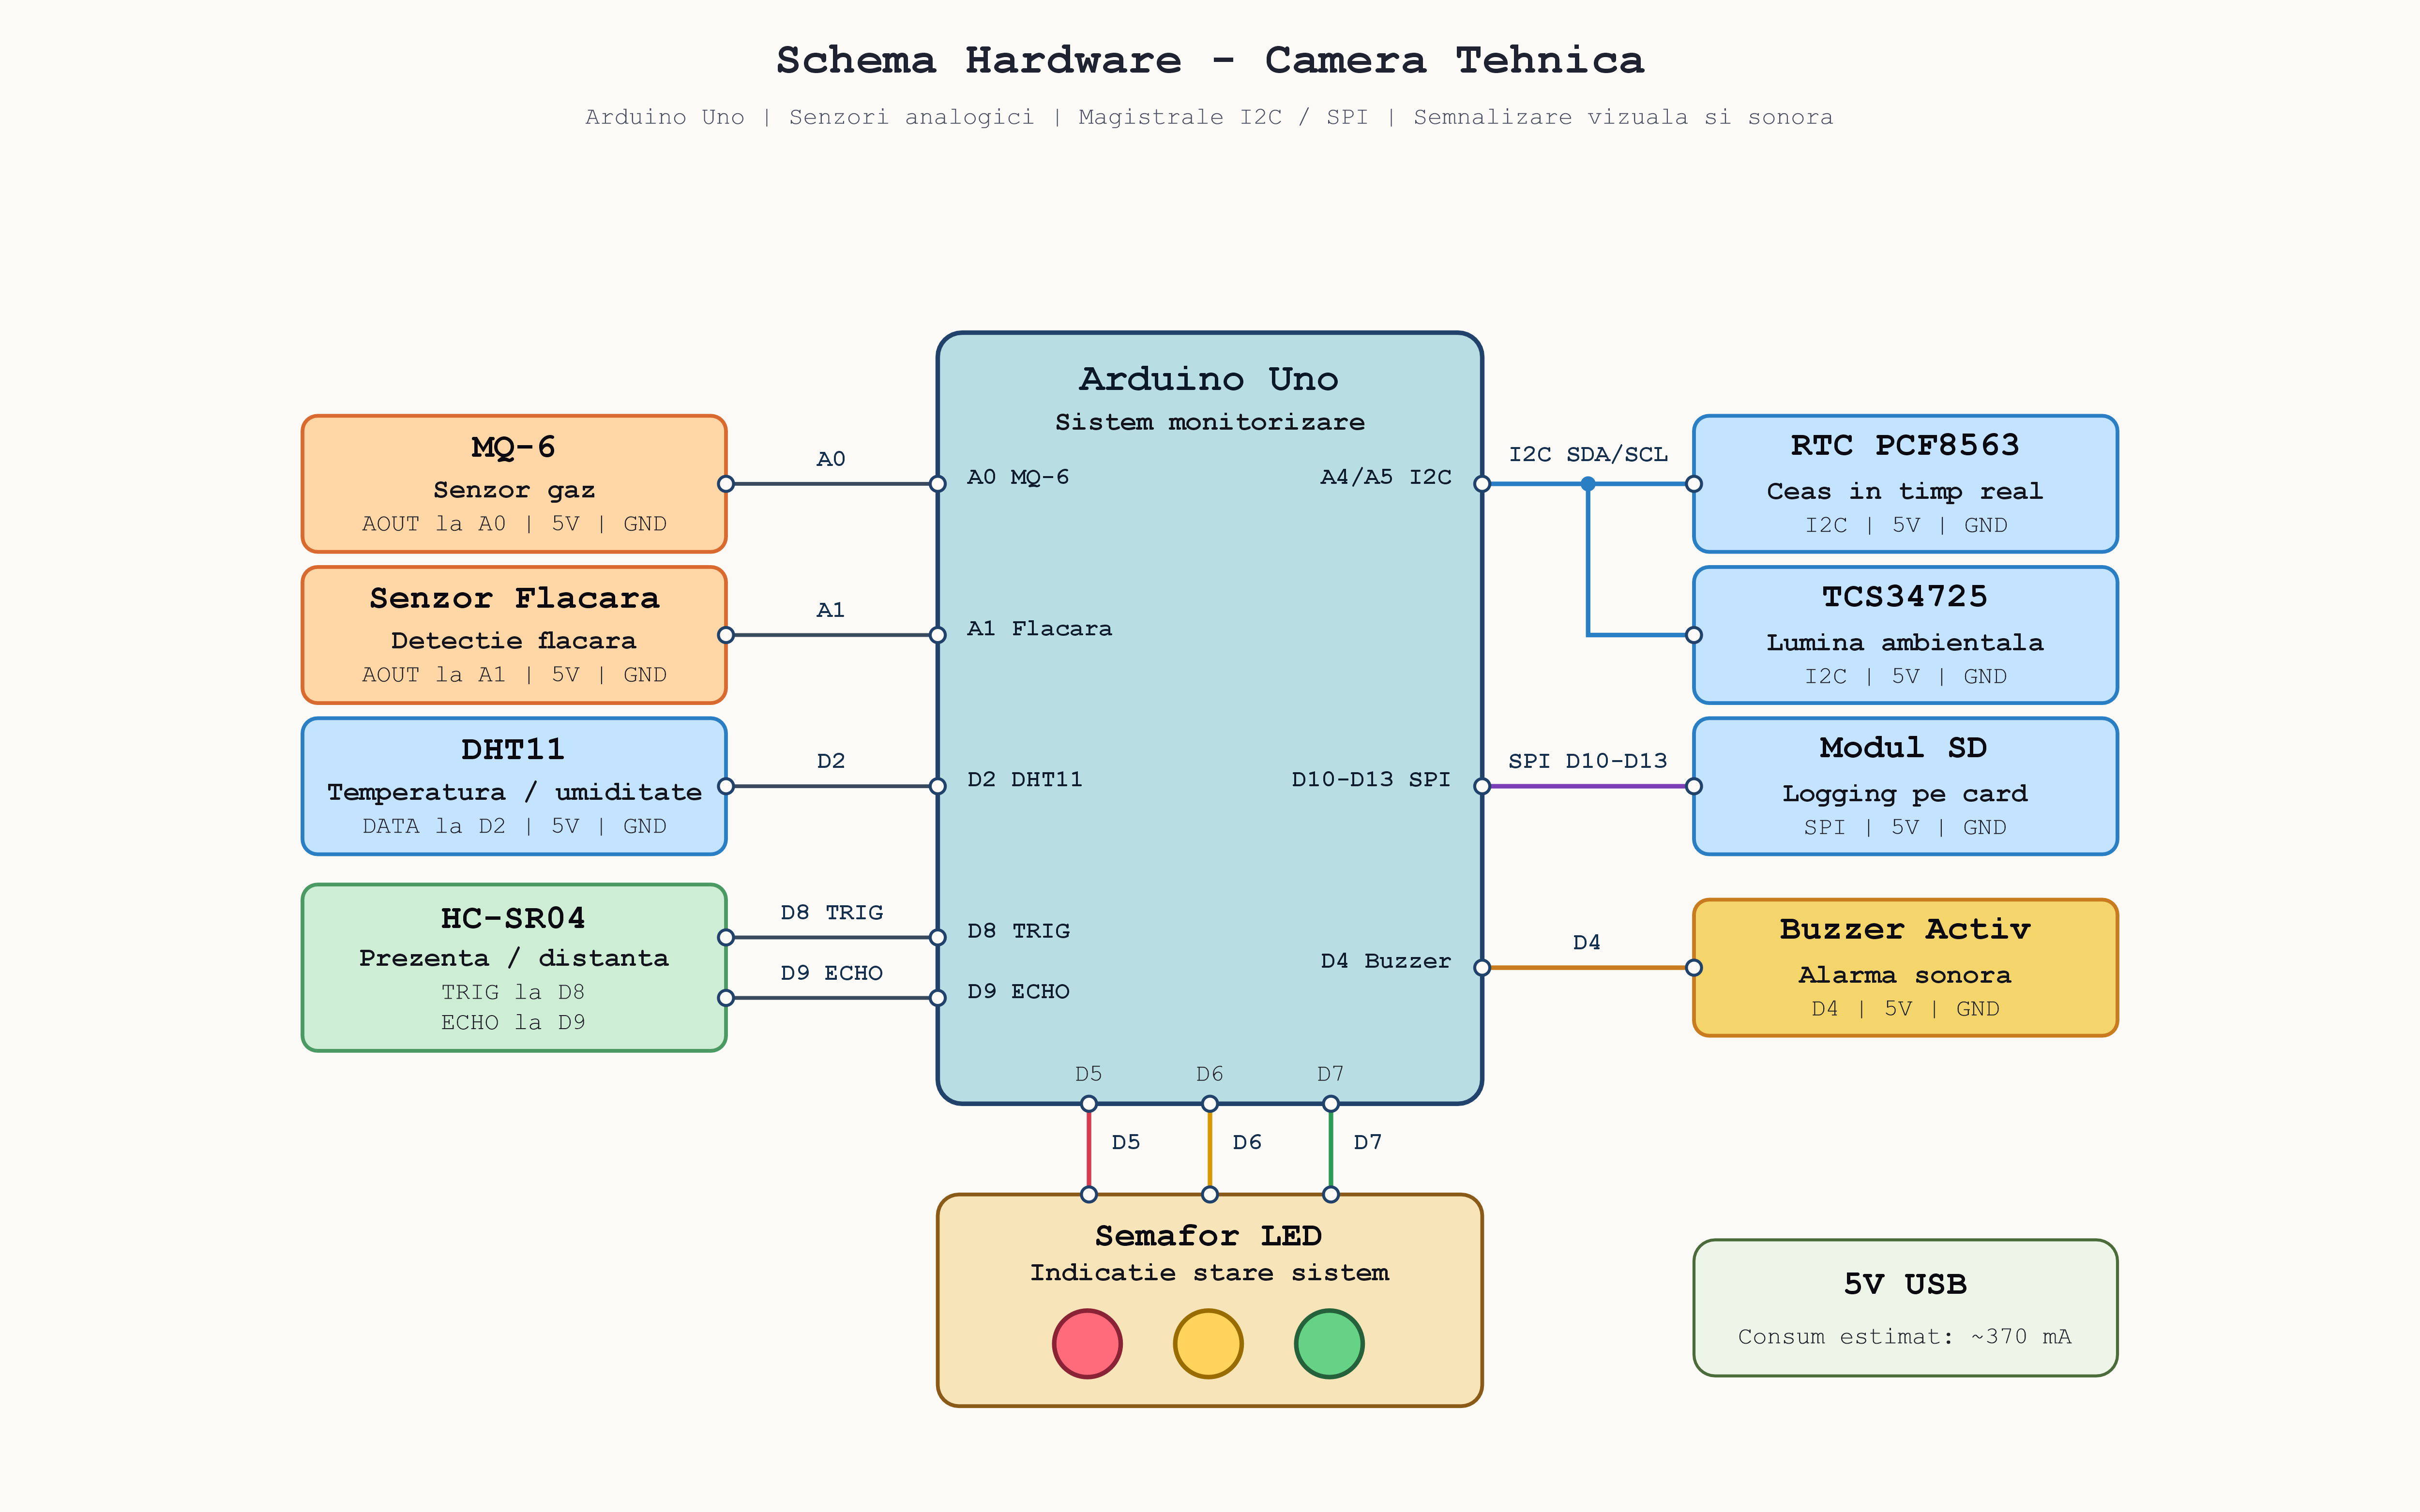Click the "5V USB" power block heading
This screenshot has height=1512, width=2420.
coord(1905,1284)
